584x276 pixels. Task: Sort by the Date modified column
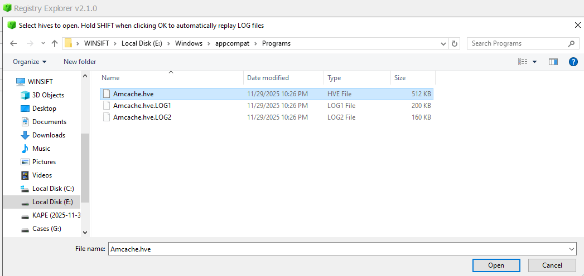coord(284,78)
